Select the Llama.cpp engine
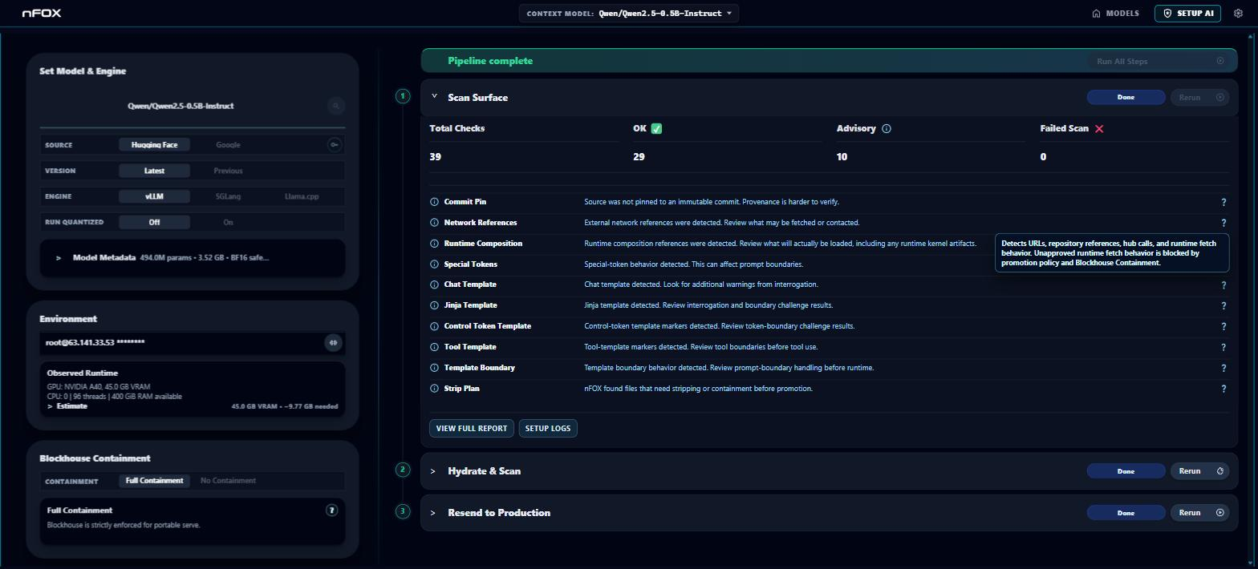 click(x=302, y=196)
